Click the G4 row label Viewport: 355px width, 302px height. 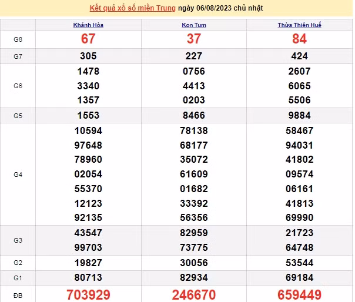click(x=18, y=175)
